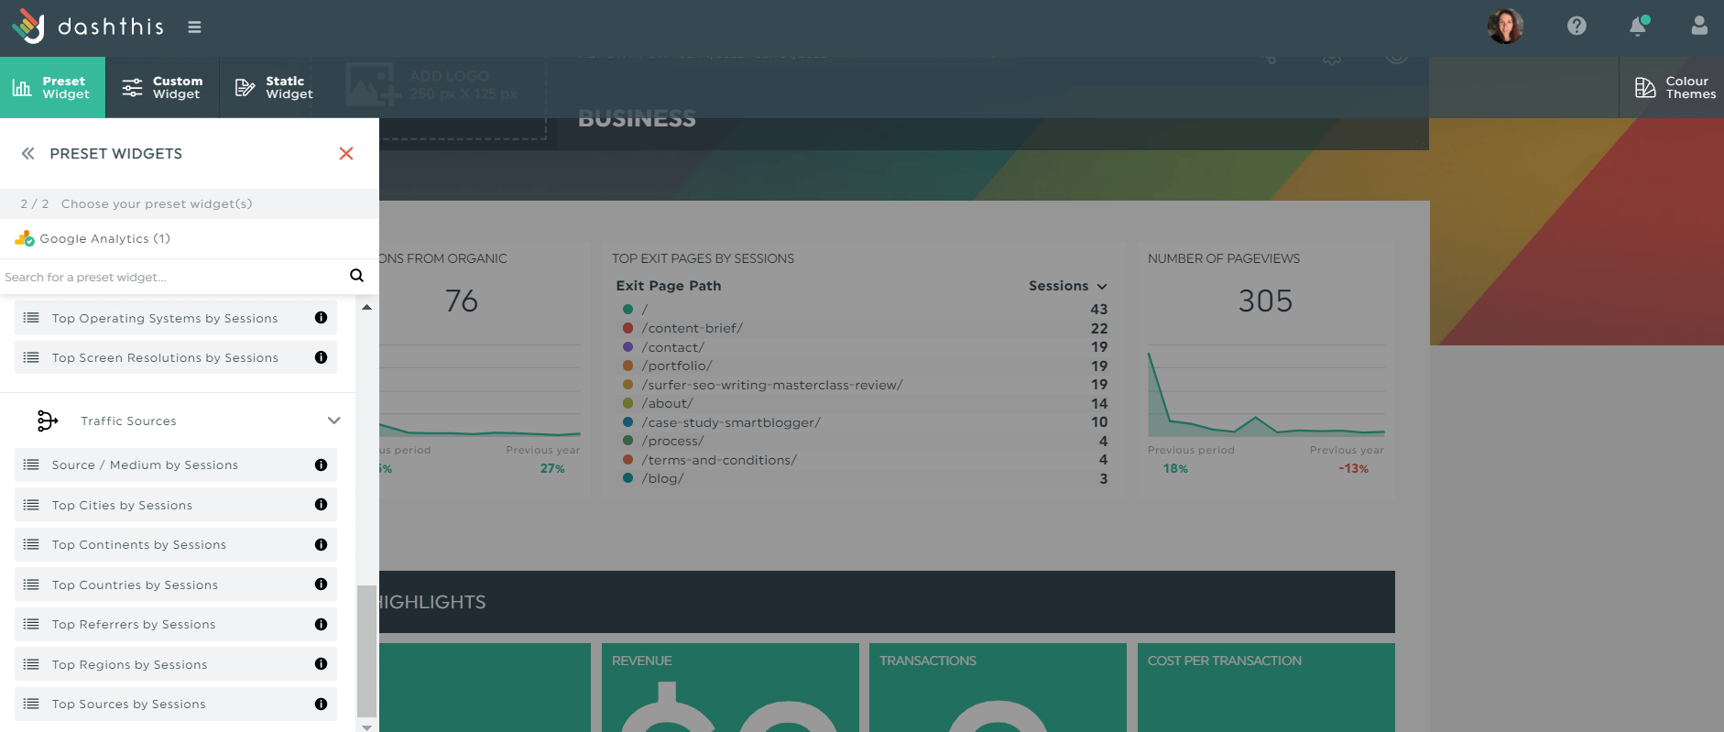Check the notifications bell
Image resolution: width=1724 pixels, height=732 pixels.
(x=1639, y=26)
